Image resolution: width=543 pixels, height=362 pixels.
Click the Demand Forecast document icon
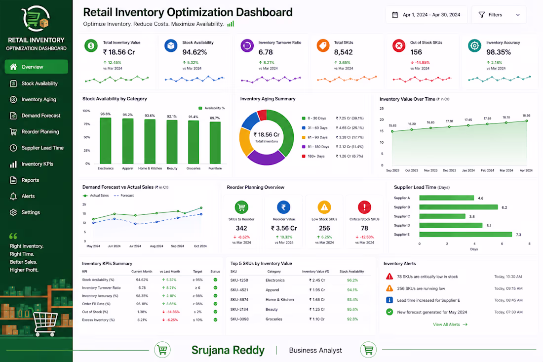(13, 116)
